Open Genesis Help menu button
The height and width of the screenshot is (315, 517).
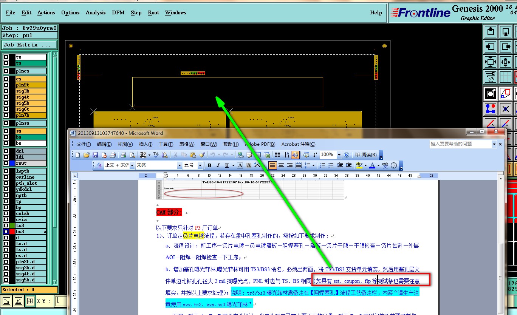pos(376,12)
